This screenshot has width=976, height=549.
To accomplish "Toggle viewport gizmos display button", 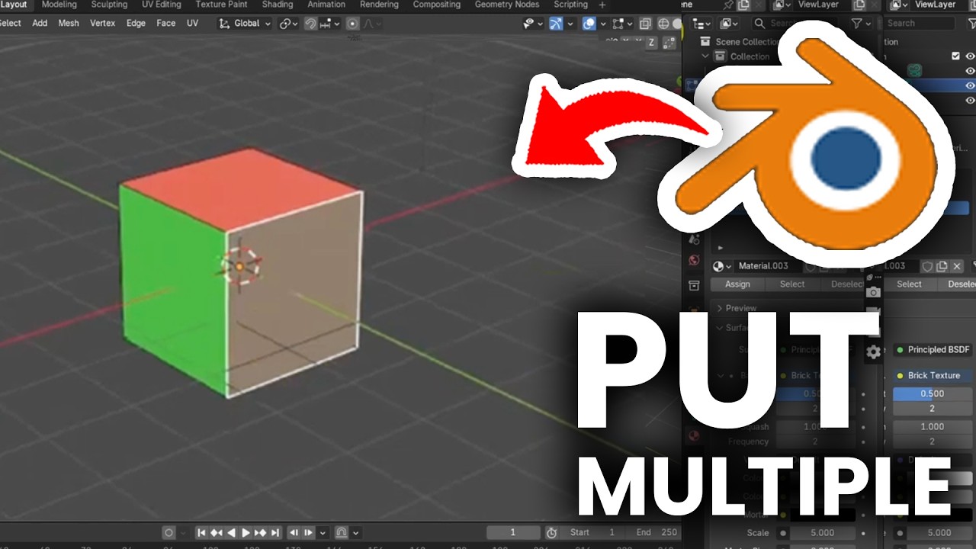I will 556,24.
